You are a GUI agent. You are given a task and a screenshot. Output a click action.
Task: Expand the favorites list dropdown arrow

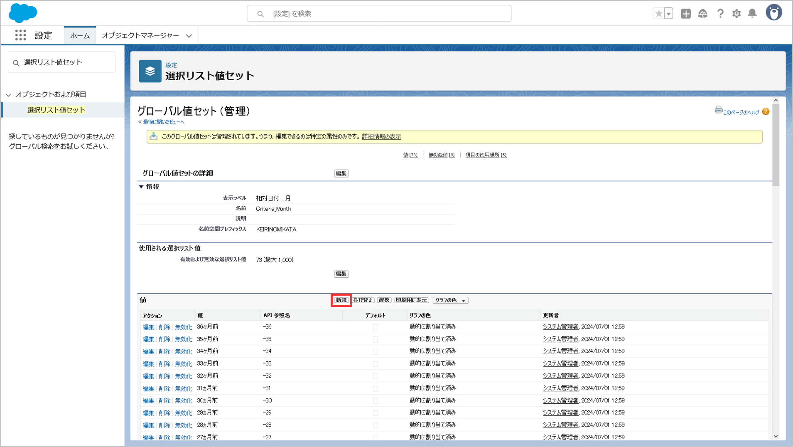[x=668, y=14]
